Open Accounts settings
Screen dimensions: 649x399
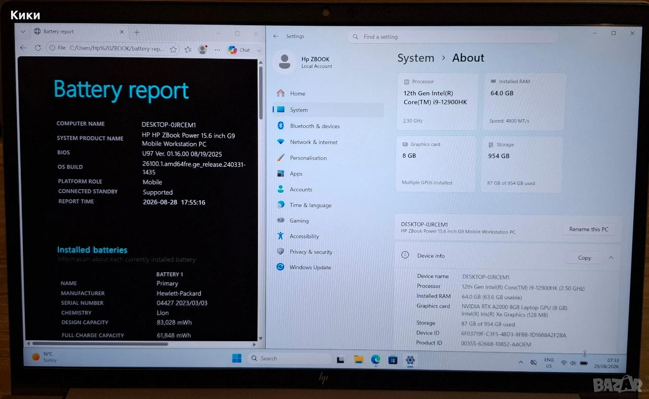click(328, 189)
